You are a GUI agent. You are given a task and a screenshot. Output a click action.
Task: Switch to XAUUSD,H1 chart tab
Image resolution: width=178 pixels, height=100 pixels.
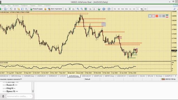click(x=133, y=76)
